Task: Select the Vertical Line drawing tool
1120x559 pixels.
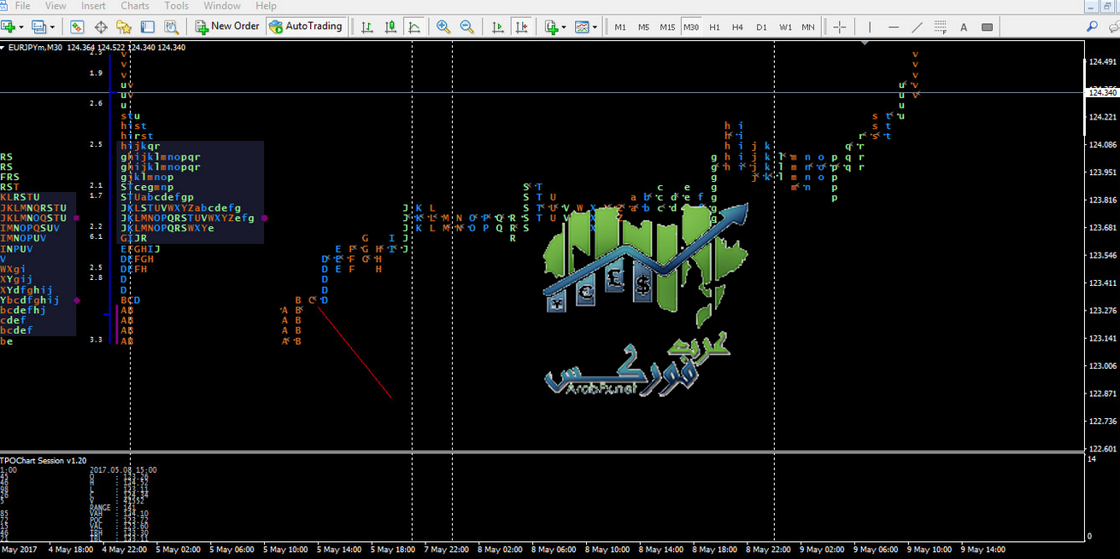Action: pos(870,26)
